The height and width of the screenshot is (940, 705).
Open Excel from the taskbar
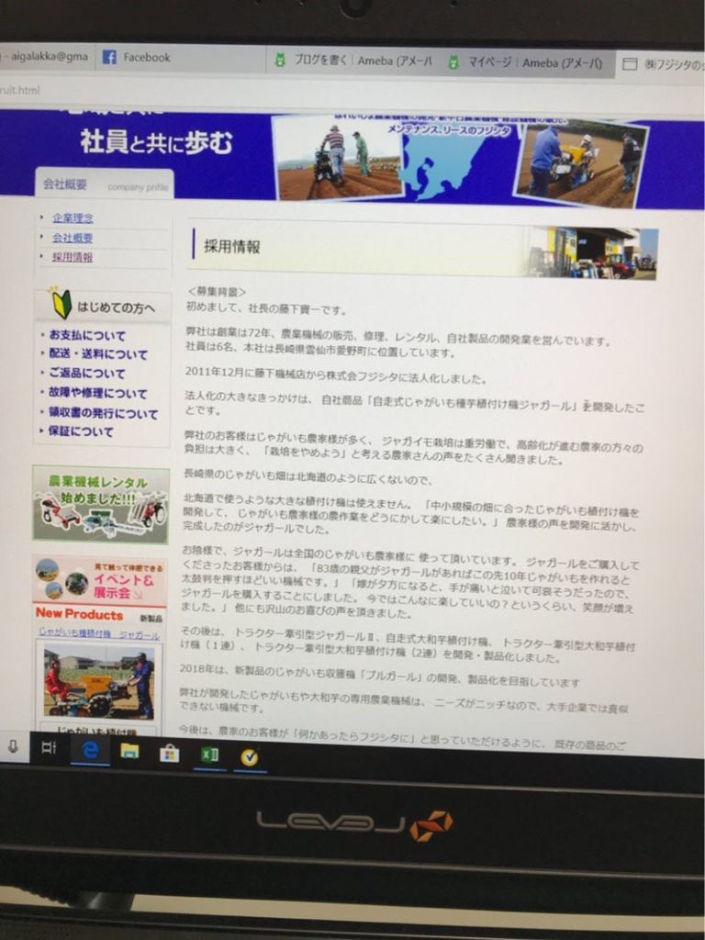(x=209, y=755)
